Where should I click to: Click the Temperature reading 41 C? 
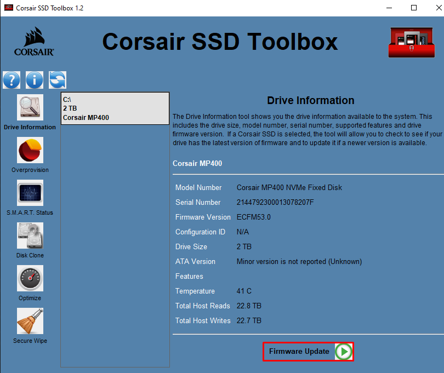pyautogui.click(x=244, y=291)
